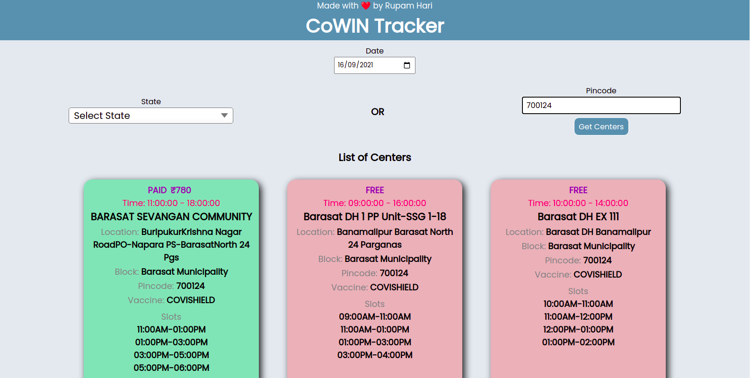Pick the 12:00PM-01:00PM slot
Image resolution: width=750 pixels, height=378 pixels.
point(578,330)
